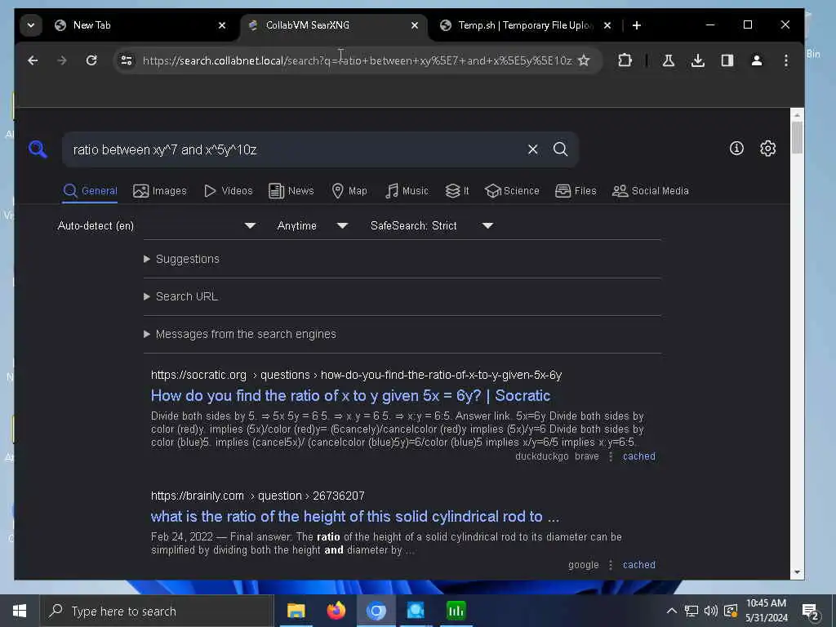The image size is (836, 627).
Task: Switch to the New Tab tab
Action: click(140, 25)
